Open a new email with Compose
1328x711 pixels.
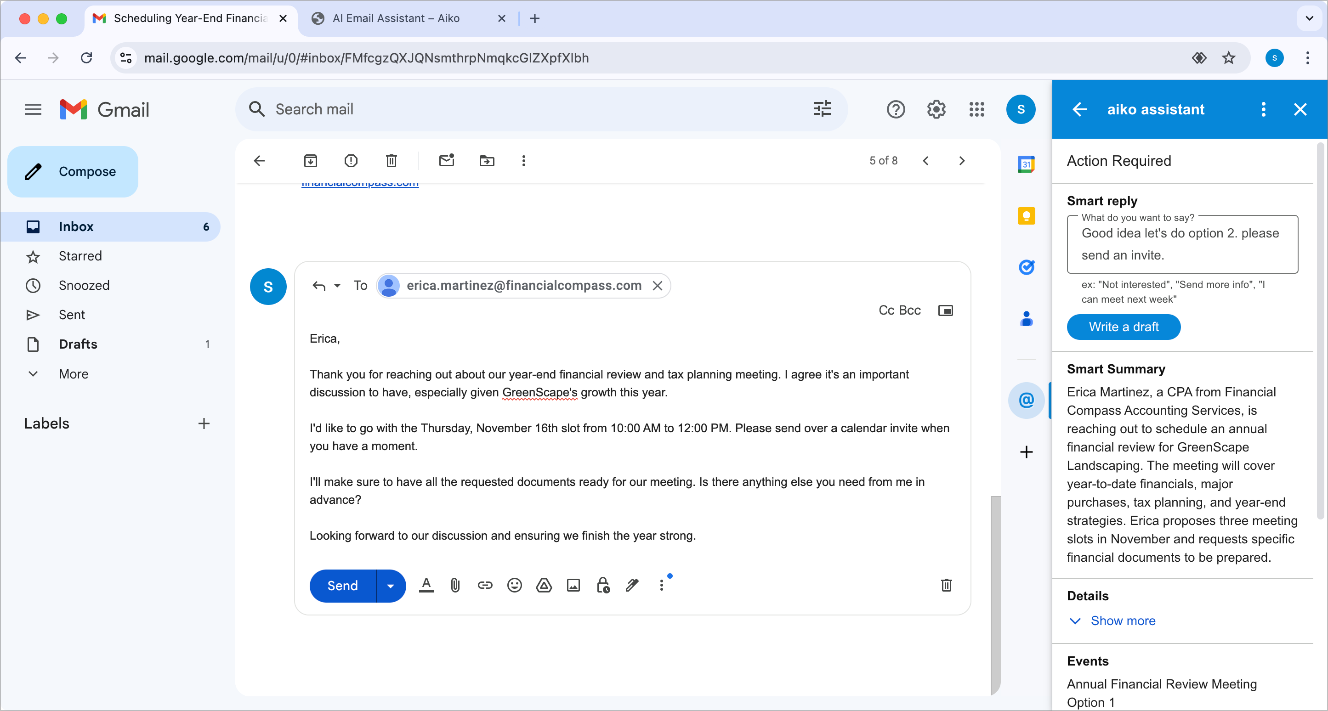(x=73, y=172)
